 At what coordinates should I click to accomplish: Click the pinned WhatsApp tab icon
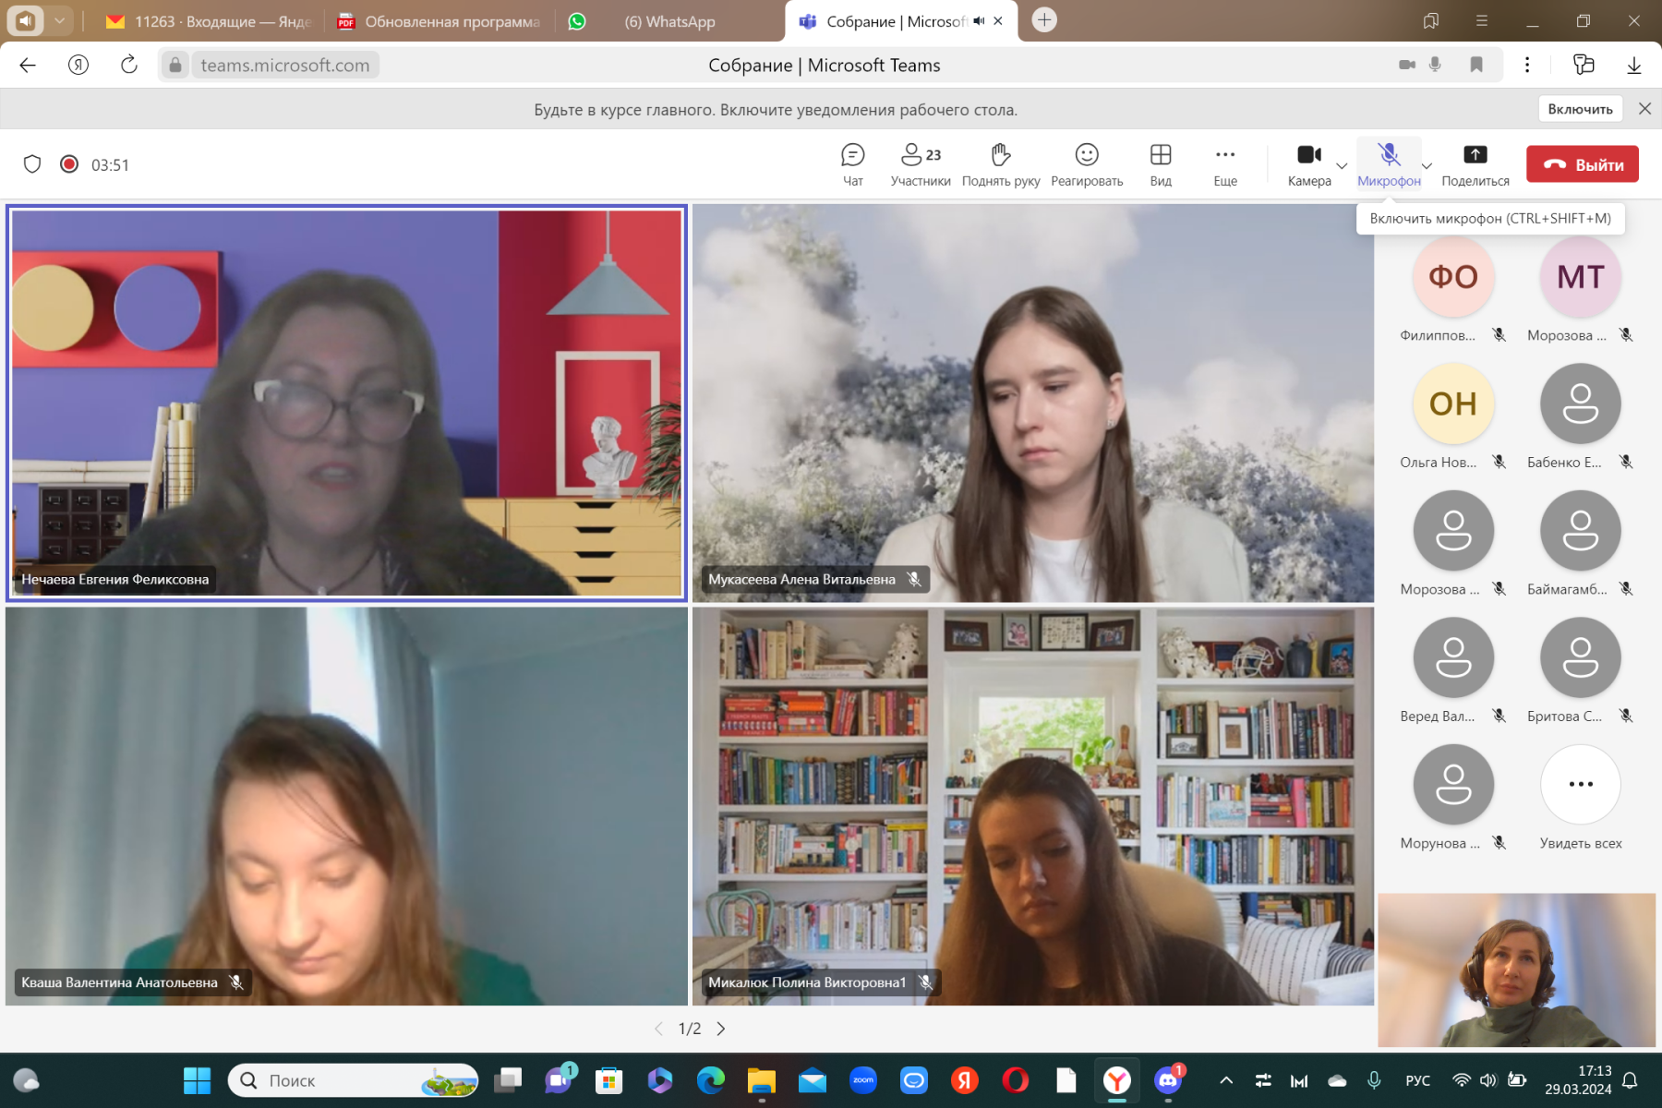(x=577, y=21)
